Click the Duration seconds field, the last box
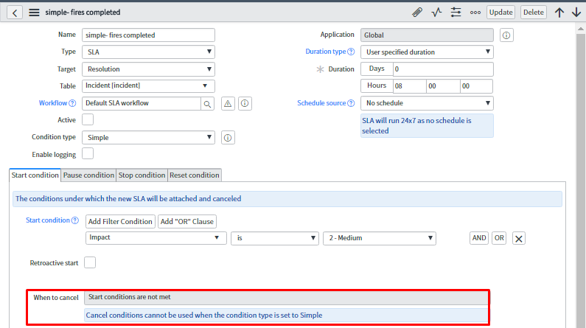This screenshot has height=328, width=586. coord(476,86)
